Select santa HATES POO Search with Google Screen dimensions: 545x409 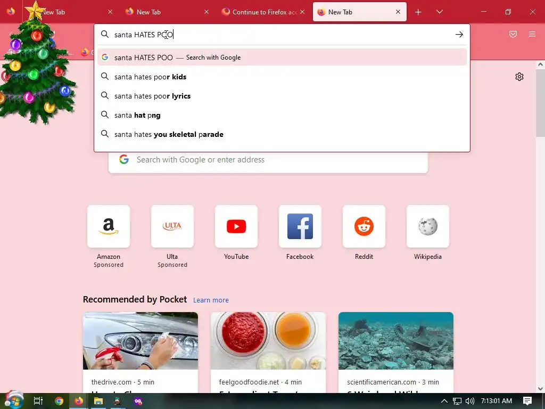[282, 58]
